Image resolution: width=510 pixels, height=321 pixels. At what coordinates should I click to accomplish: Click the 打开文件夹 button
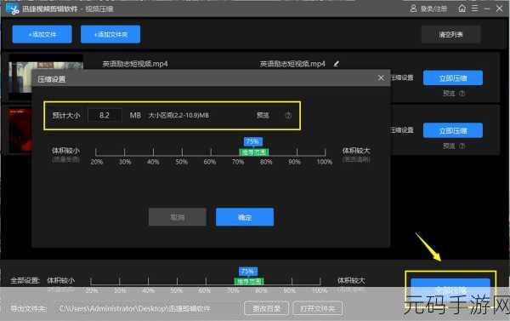point(317,308)
